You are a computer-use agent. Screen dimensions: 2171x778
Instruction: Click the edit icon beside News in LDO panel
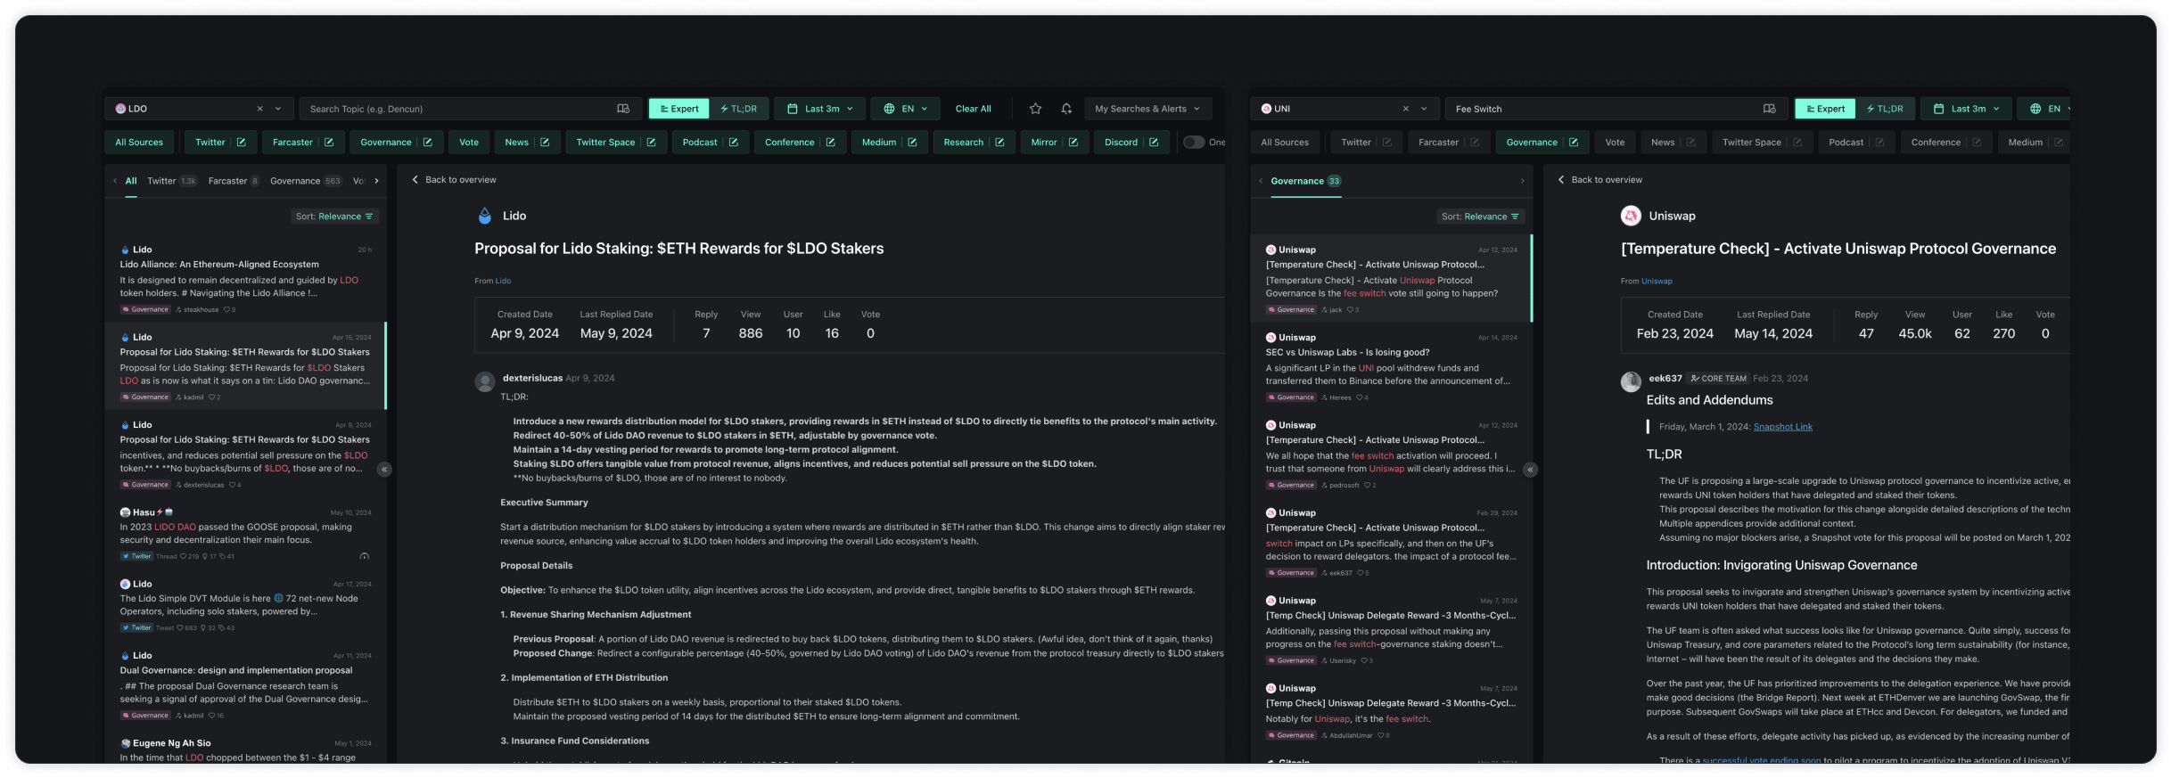[545, 143]
